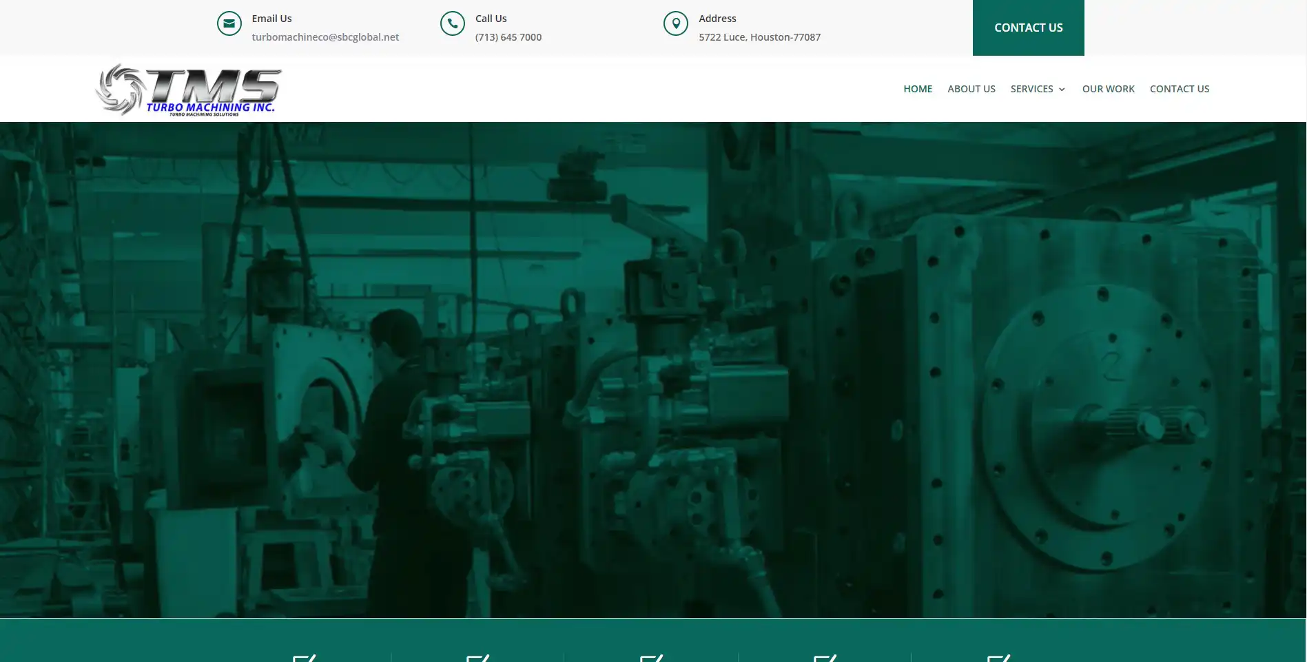Click the turbomachineco@sbcglobal.net email link
Image resolution: width=1307 pixels, height=662 pixels.
(x=325, y=37)
